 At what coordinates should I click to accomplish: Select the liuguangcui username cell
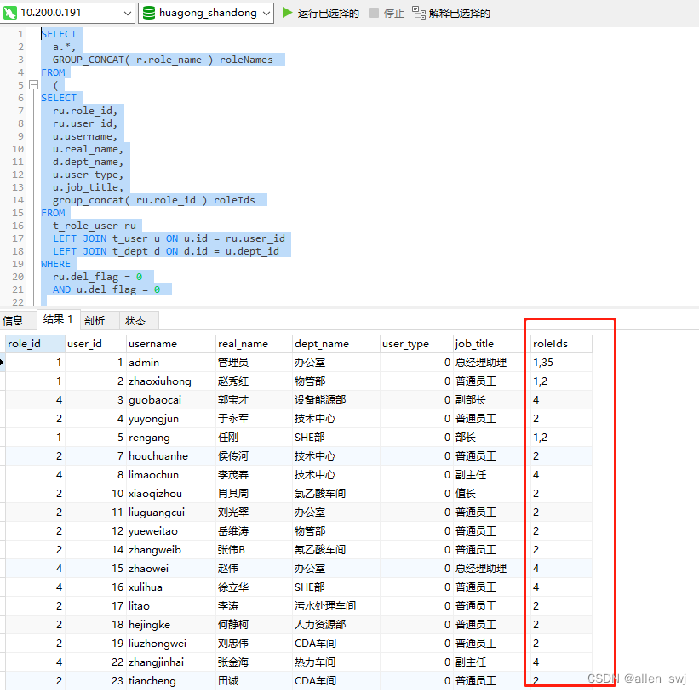[x=171, y=512]
